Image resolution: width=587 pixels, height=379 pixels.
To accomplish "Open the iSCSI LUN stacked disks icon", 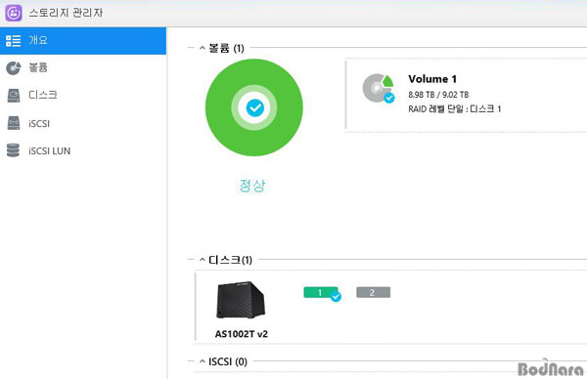I will pyautogui.click(x=13, y=150).
